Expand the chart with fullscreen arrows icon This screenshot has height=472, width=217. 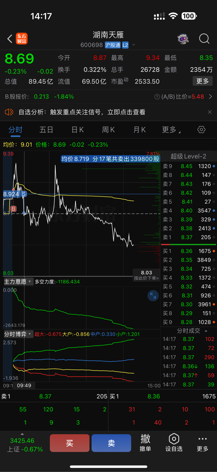click(153, 296)
